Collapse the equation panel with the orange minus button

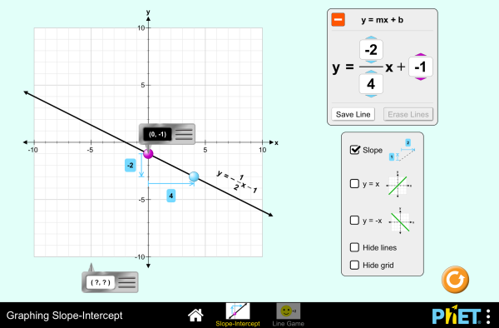click(338, 20)
